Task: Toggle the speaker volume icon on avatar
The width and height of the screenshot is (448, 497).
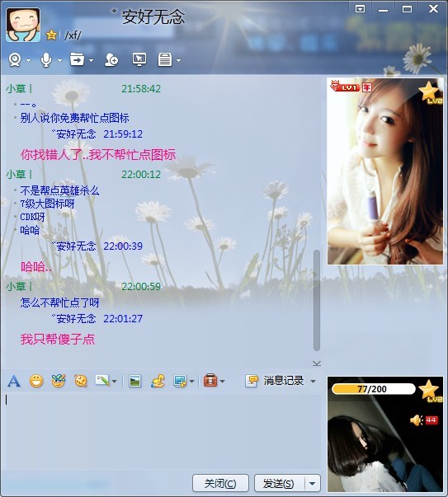Action: pos(416,420)
